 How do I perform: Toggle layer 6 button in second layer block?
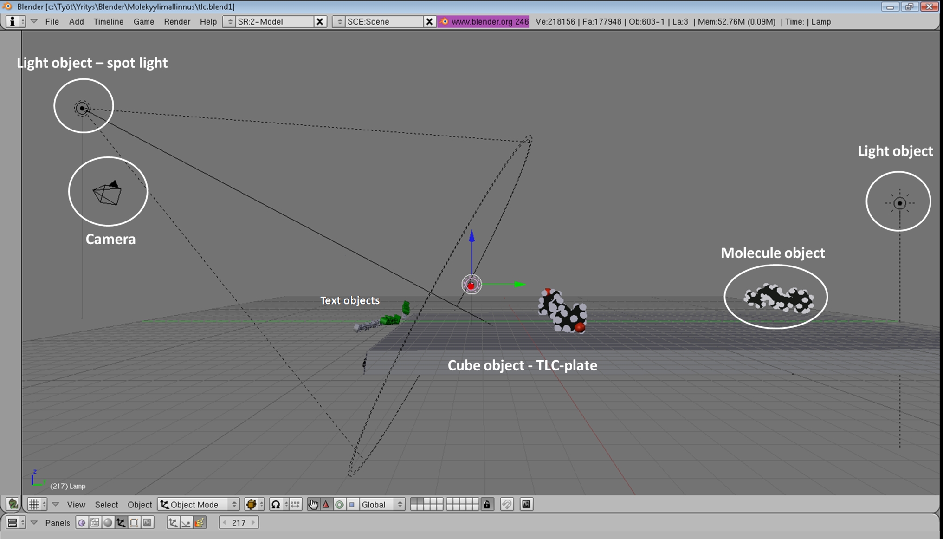[450, 501]
